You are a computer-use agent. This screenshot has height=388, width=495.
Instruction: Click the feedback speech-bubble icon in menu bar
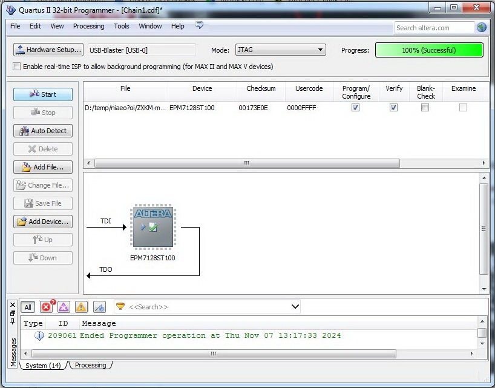[x=199, y=25]
